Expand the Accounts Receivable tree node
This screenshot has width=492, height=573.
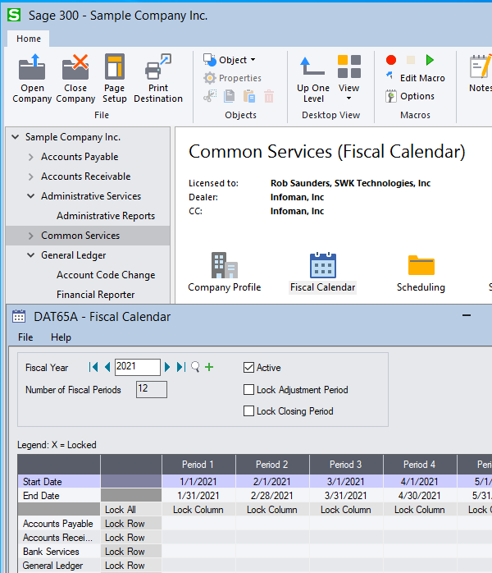[x=31, y=176]
